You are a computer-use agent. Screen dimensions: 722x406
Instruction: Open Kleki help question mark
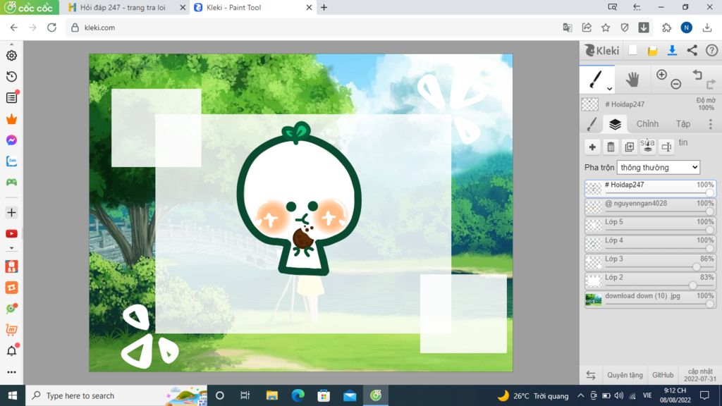pyautogui.click(x=711, y=50)
